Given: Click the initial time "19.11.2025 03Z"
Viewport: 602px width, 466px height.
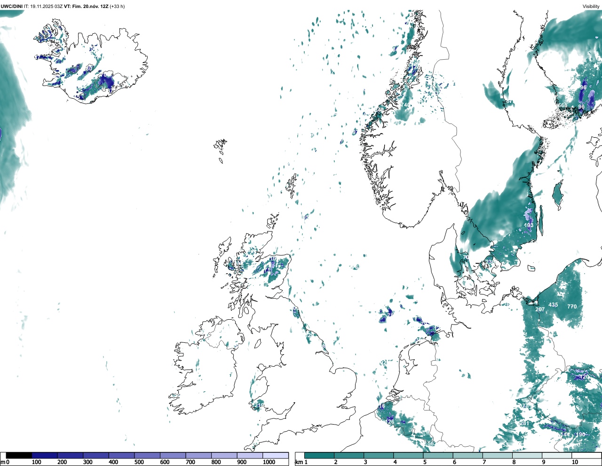Looking at the screenshot, I should pyautogui.click(x=46, y=7).
